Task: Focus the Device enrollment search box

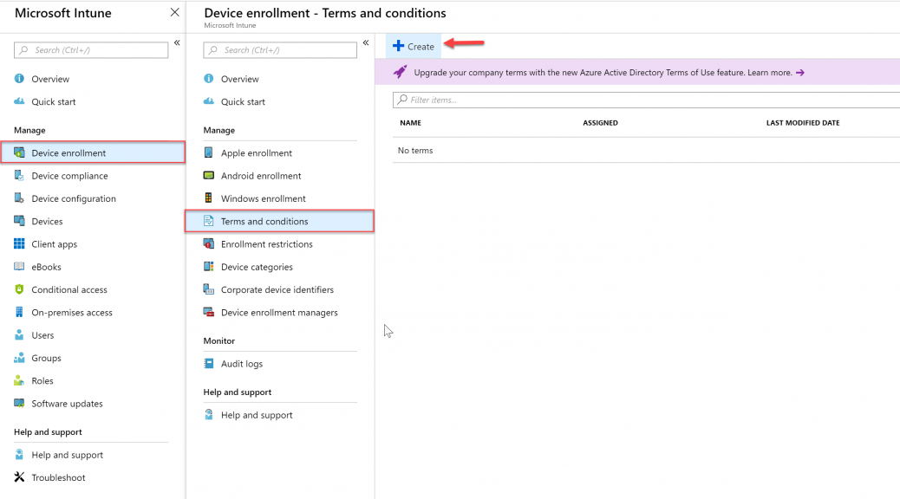Action: click(x=280, y=50)
